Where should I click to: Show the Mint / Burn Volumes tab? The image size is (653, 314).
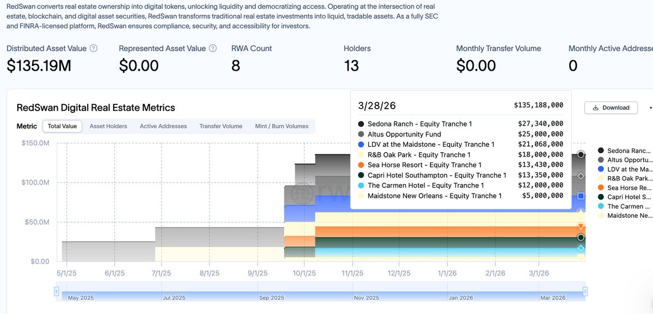pyautogui.click(x=281, y=126)
